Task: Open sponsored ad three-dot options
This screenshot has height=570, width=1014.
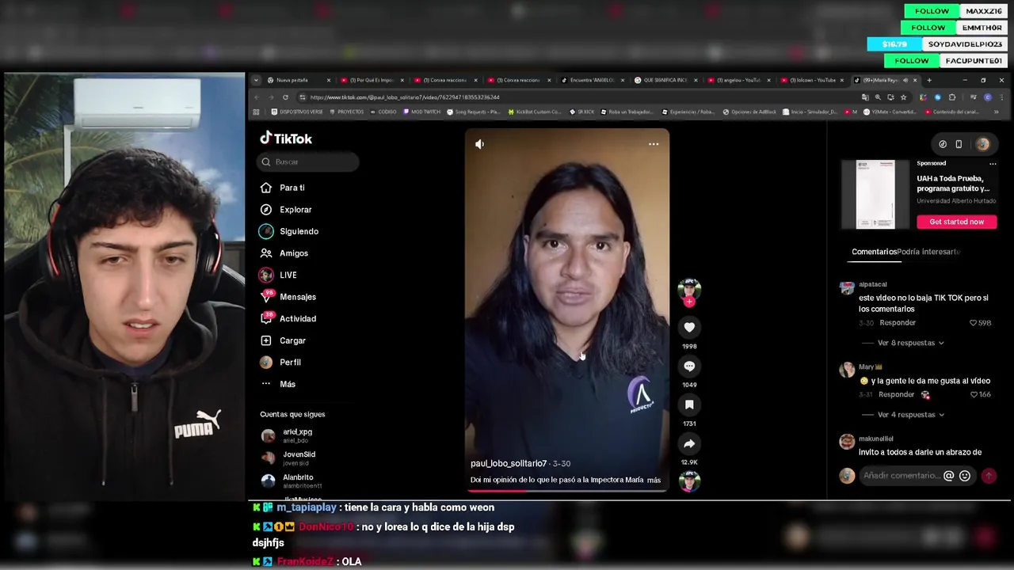Action: tap(993, 164)
